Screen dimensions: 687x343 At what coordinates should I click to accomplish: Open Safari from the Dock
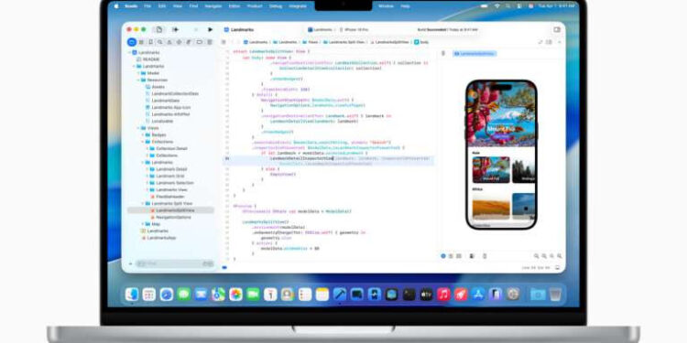167,294
